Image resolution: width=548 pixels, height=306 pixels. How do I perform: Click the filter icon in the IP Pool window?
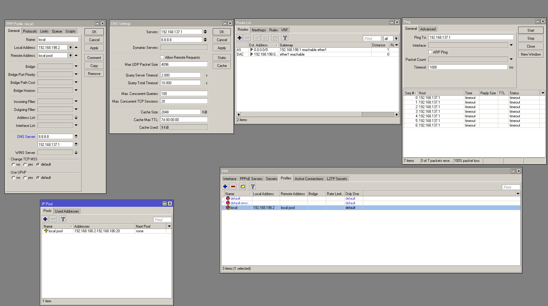tap(63, 219)
